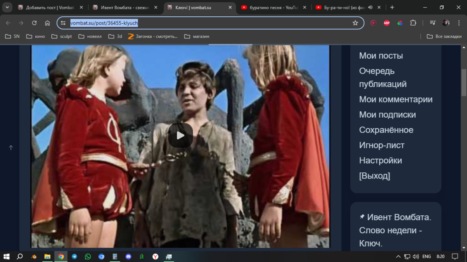Open the Extensions puzzle menu
This screenshot has height=262, width=467.
(413, 23)
